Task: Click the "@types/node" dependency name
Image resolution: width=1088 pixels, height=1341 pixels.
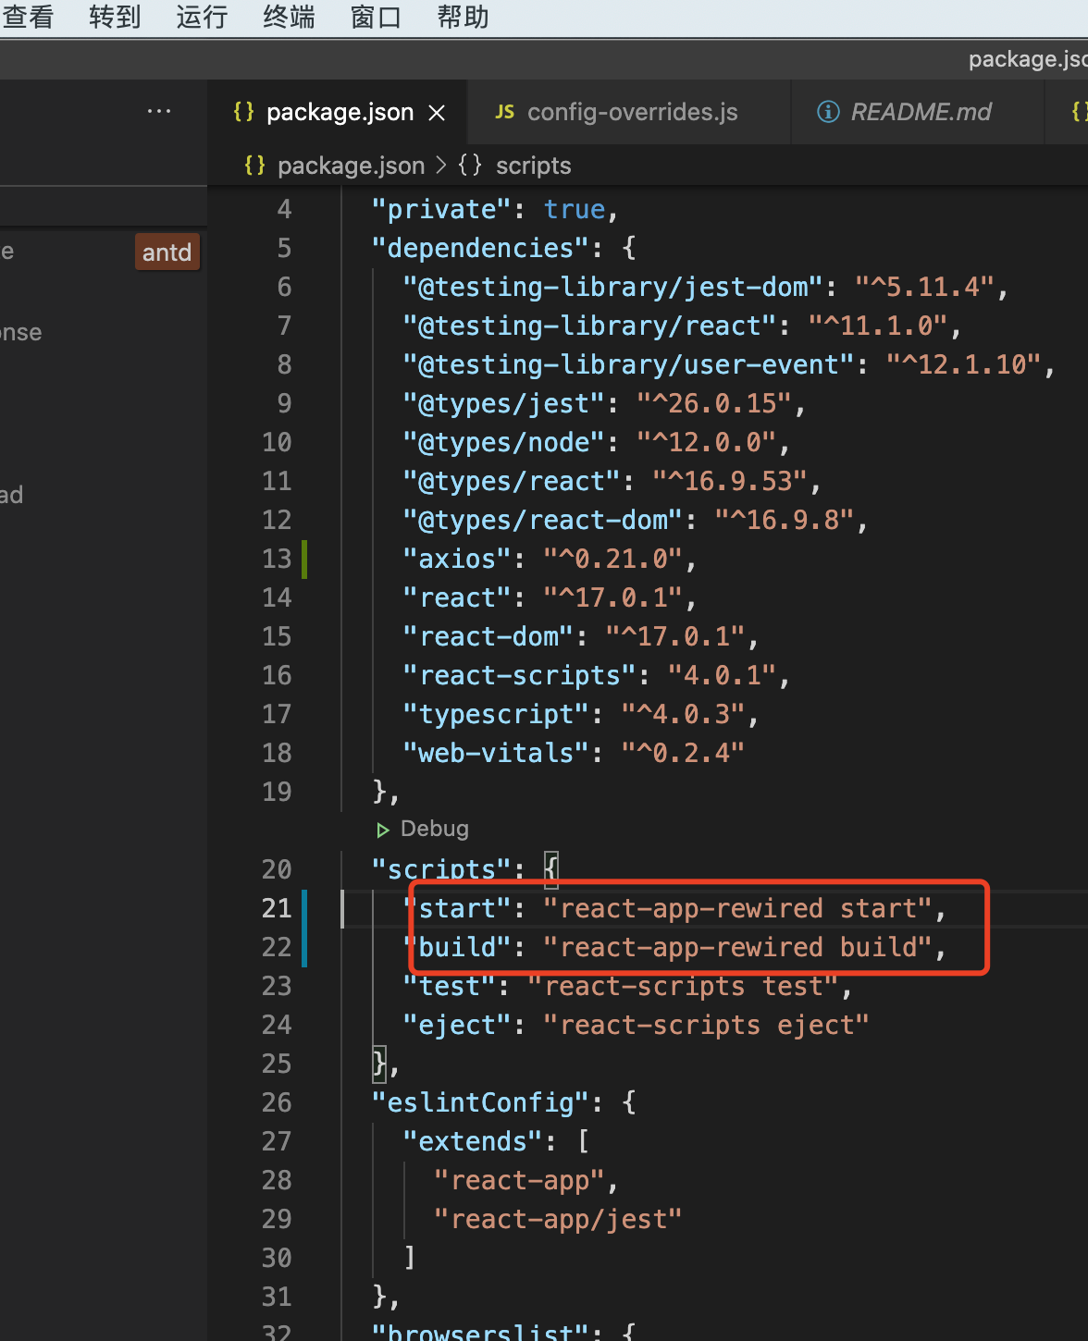Action: coord(504,443)
